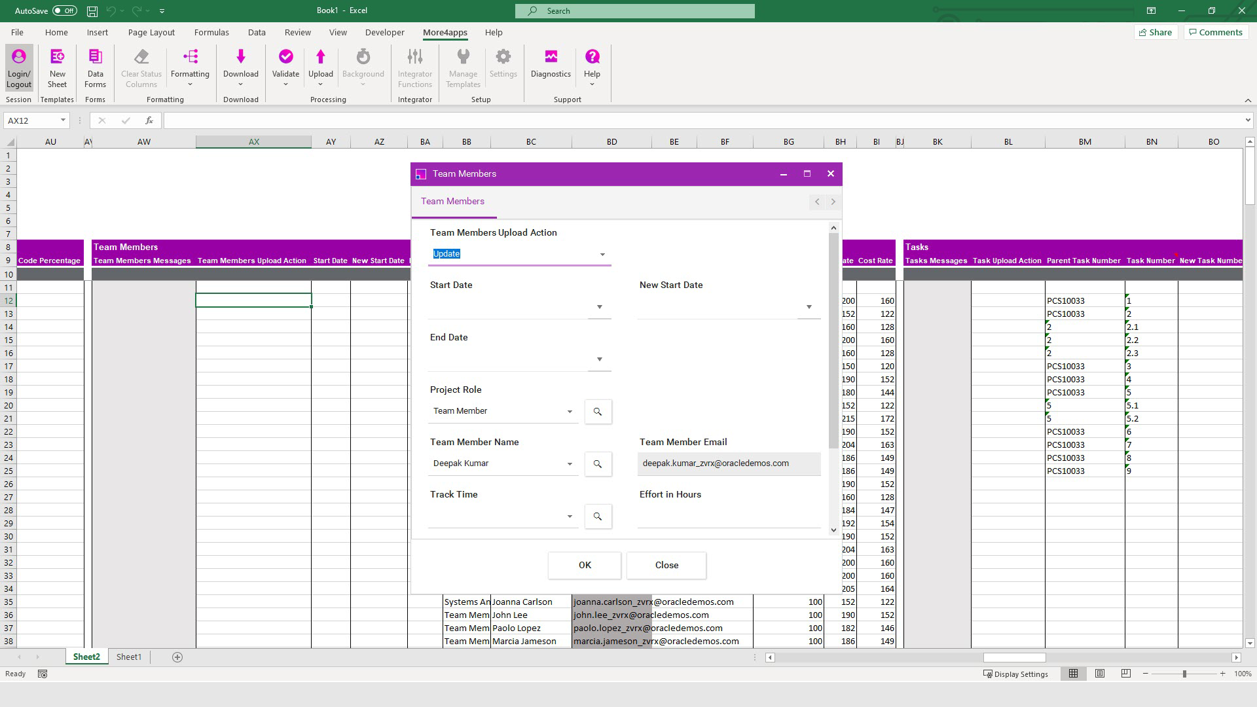Viewport: 1257px width, 707px height.
Task: Click the Team Member Name search magnifier
Action: 598,464
